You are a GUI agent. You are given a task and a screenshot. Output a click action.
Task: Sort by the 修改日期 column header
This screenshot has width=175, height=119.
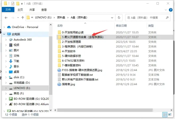coord(121,26)
